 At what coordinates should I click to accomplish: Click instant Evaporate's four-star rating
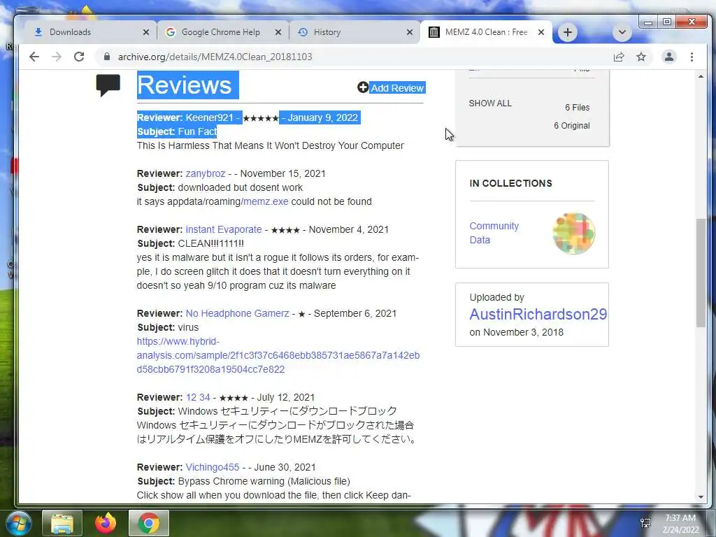(x=285, y=230)
